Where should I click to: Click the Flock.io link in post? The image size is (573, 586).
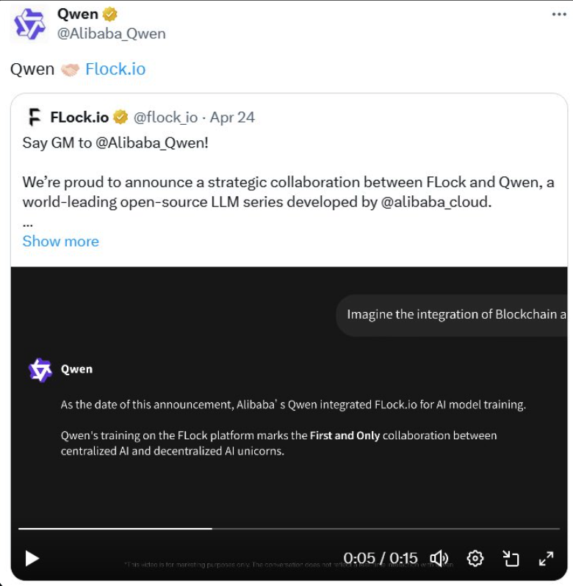[x=115, y=69]
